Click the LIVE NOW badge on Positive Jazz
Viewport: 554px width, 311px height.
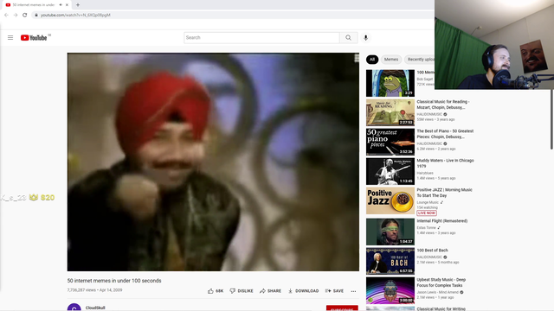(x=427, y=213)
